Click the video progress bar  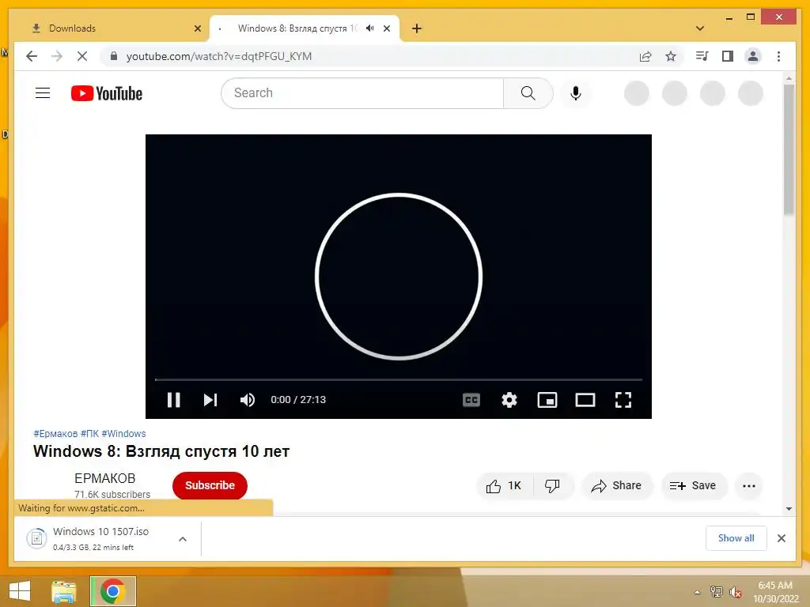pos(399,379)
